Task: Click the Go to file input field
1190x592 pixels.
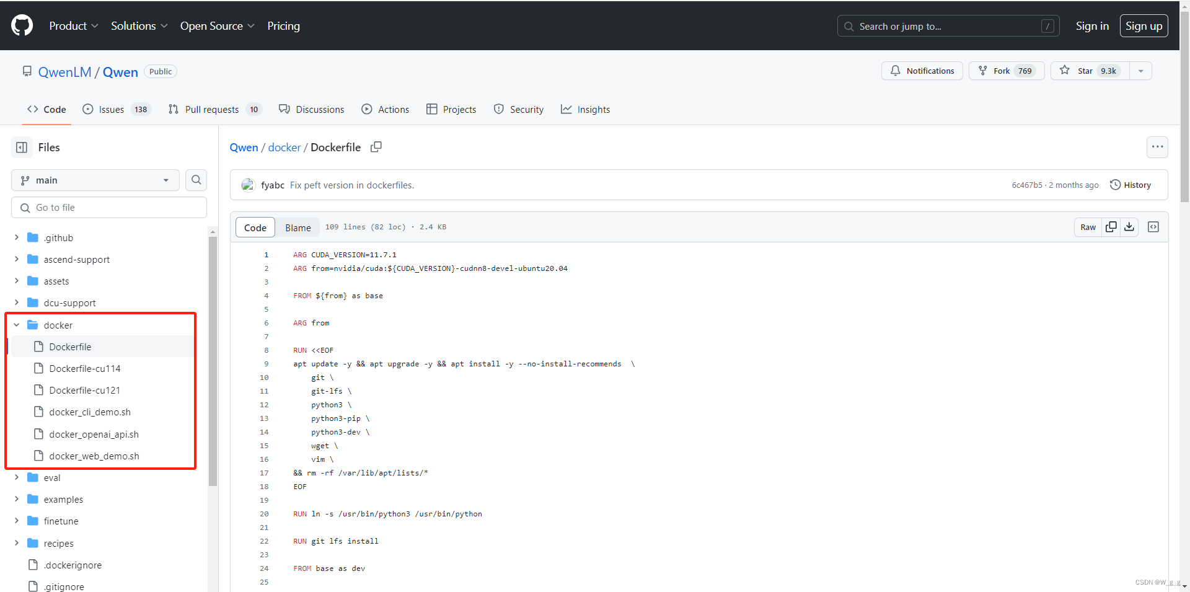Action: 108,207
